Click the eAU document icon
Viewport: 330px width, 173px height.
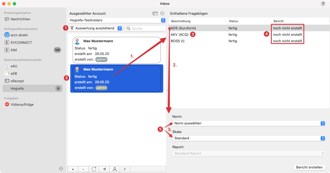tap(7, 66)
